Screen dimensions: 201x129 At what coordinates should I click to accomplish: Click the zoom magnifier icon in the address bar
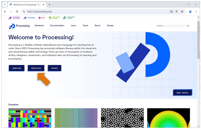pyautogui.click(x=177, y=11)
